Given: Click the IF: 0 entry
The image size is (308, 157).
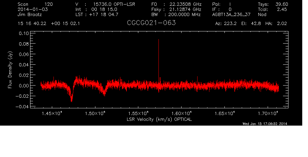Looking at the screenshot, I should pos(222,9).
